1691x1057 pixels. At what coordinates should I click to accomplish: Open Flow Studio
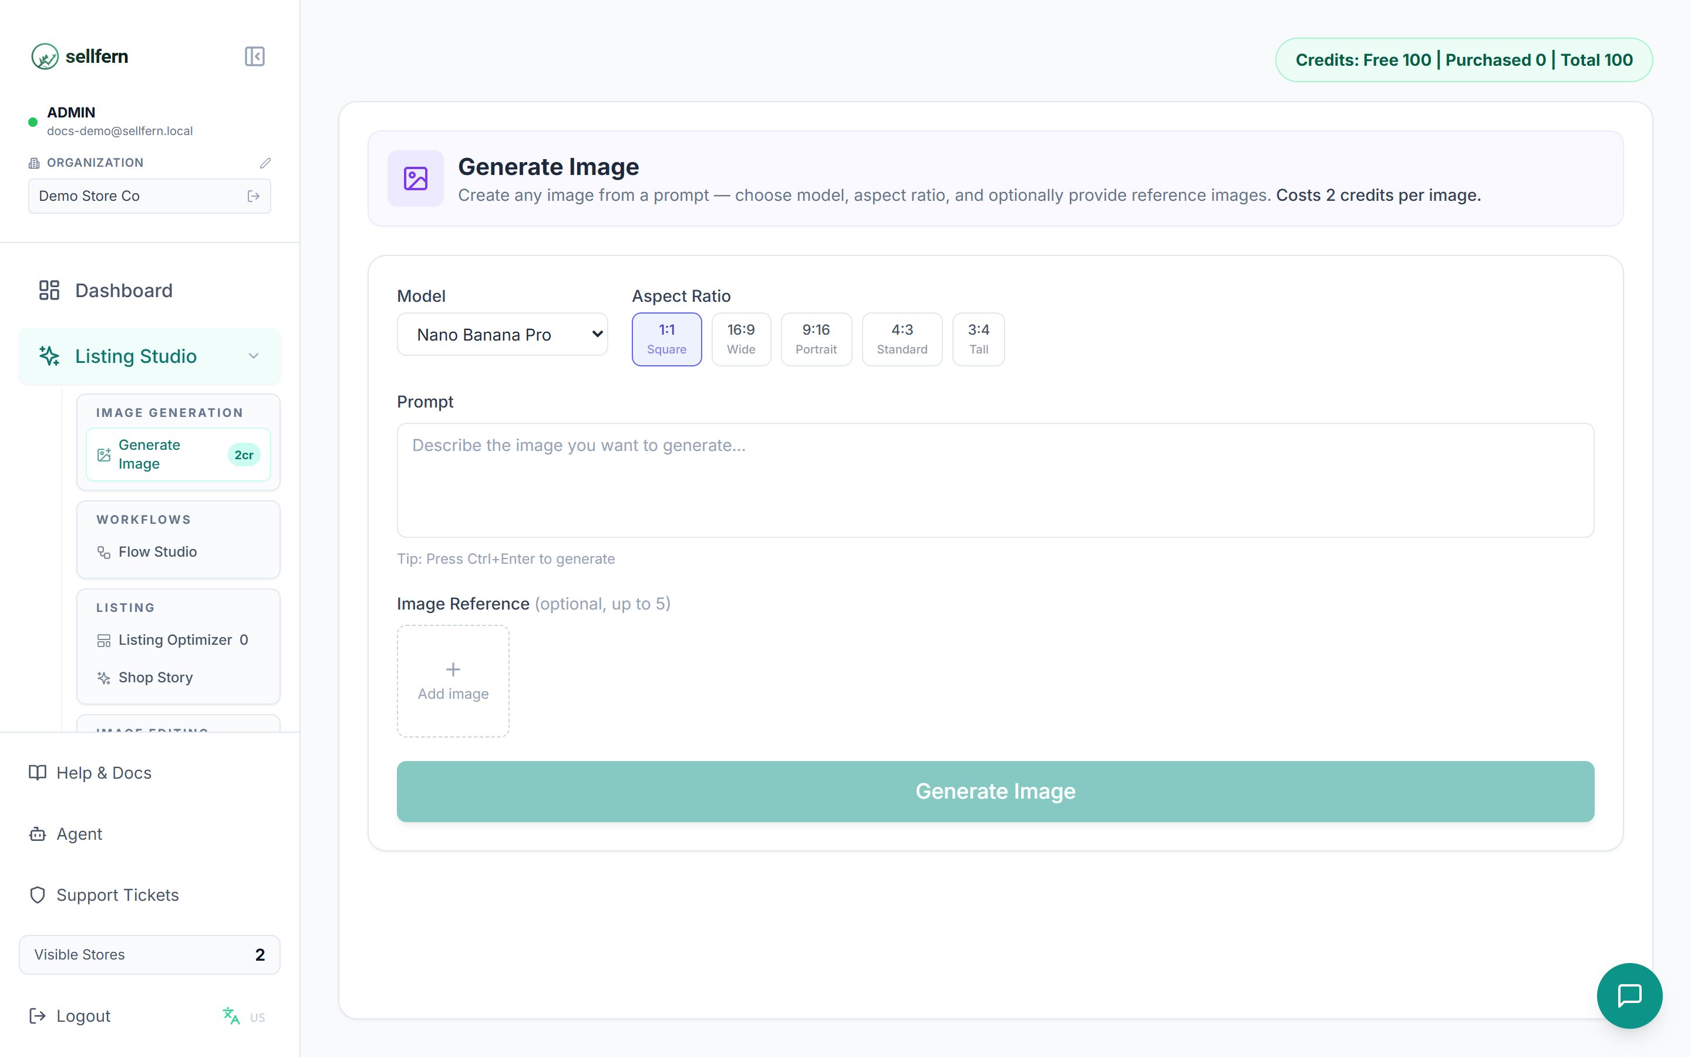(178, 552)
